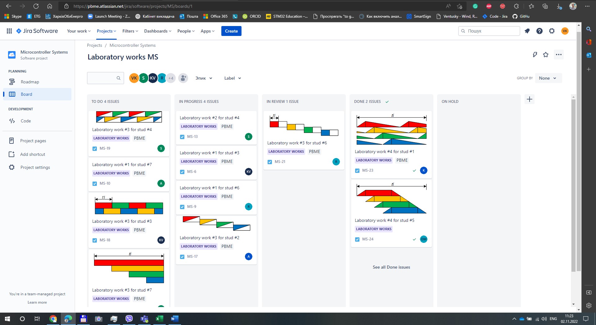Viewport: 596px width, 325px height.
Task: Open the Group By None dropdown
Action: [548, 78]
